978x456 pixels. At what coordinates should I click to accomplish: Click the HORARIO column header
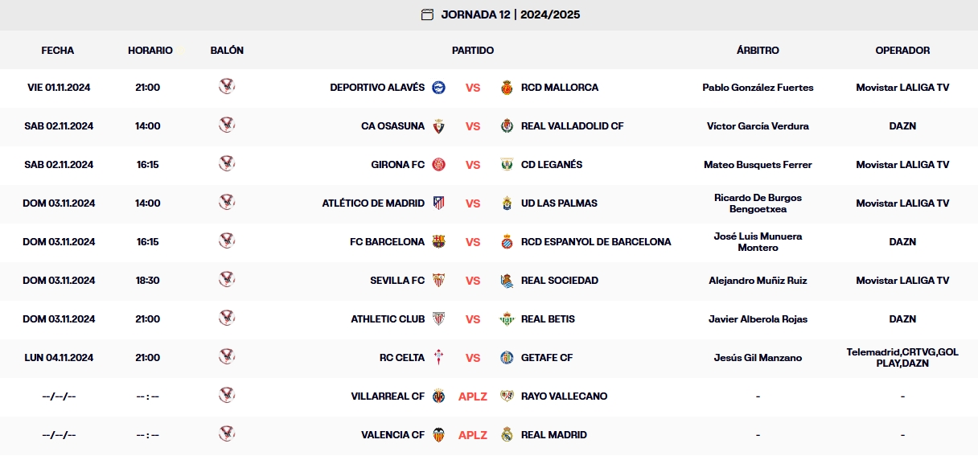click(150, 50)
